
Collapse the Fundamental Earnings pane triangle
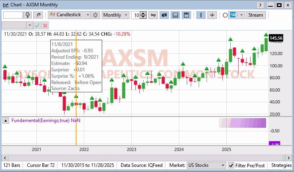6,120
